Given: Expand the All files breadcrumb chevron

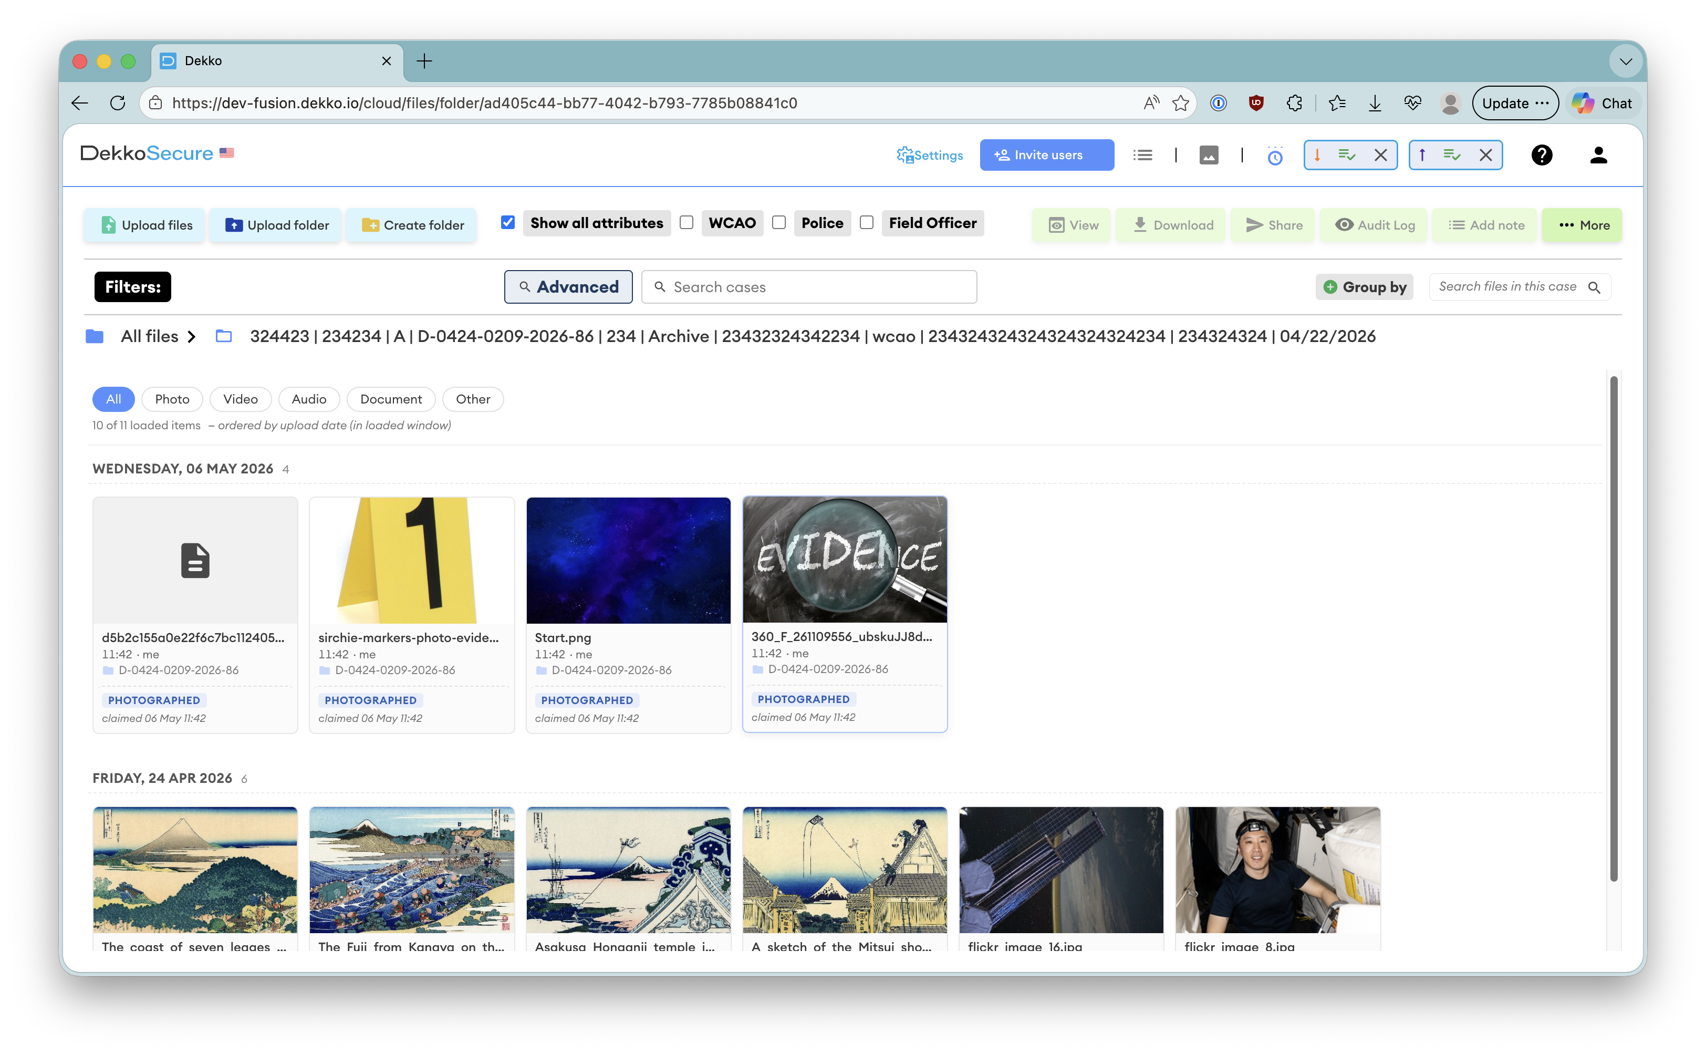Looking at the screenshot, I should point(192,337).
